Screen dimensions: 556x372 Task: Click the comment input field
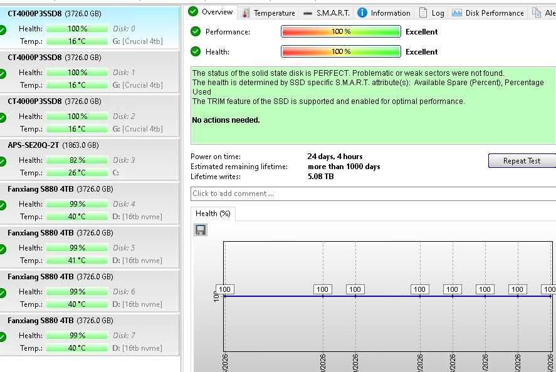coord(373,194)
